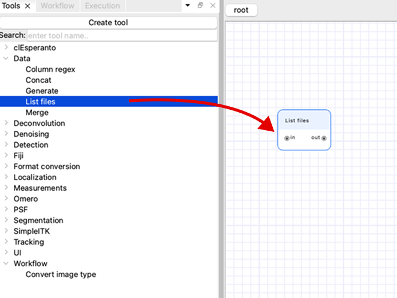Select the Fiji label
Screen dimensions: 397x298
(x=19, y=155)
